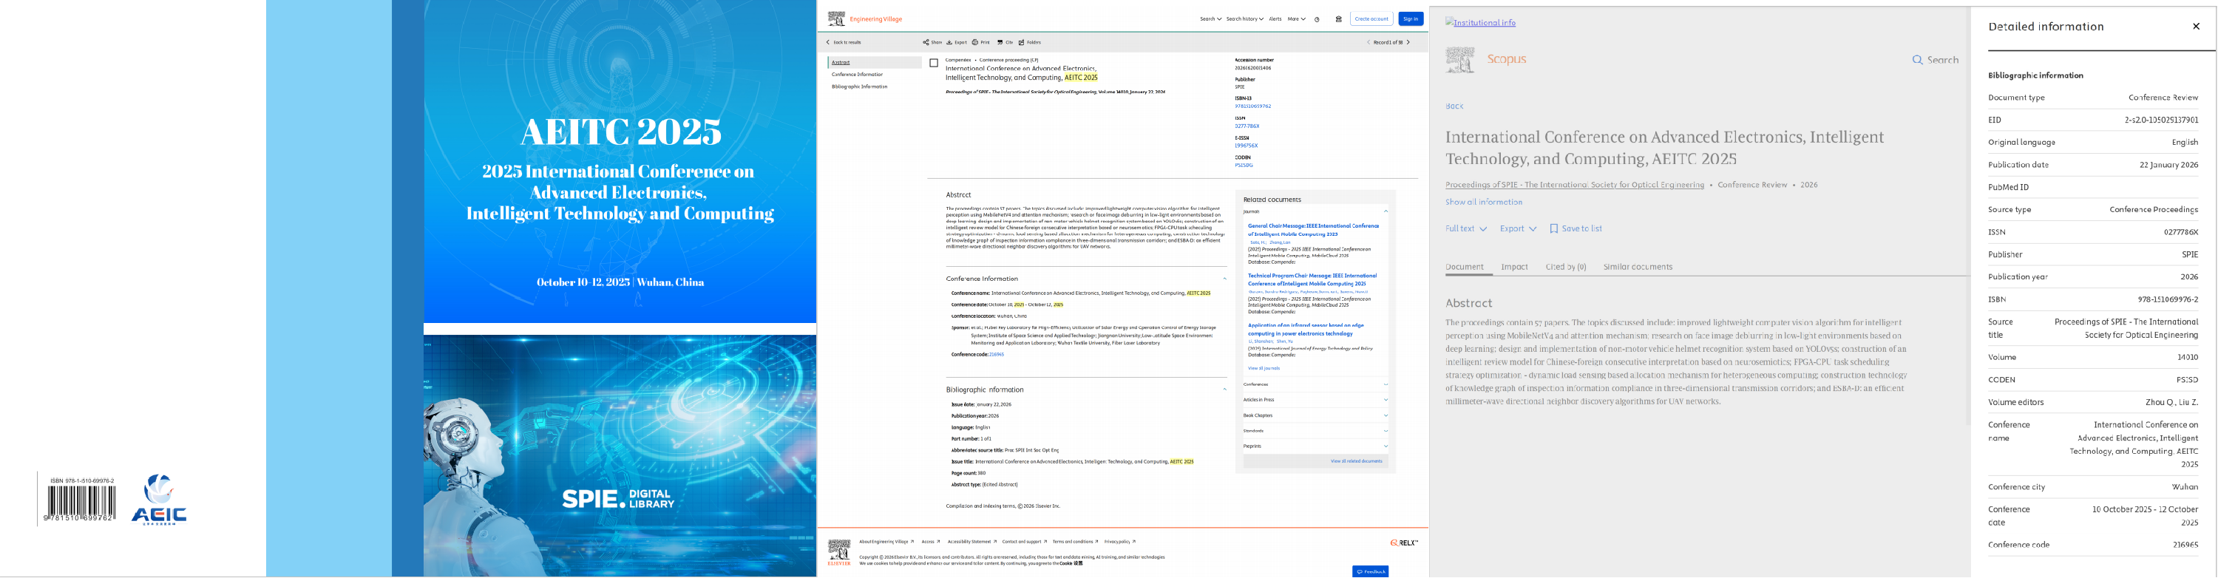Open Privacy policy footer link
The height and width of the screenshot is (578, 2218).
click(x=1119, y=543)
